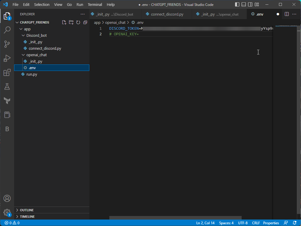Image resolution: width=301 pixels, height=226 pixels.
Task: Open the Run menu
Action: (80, 4)
